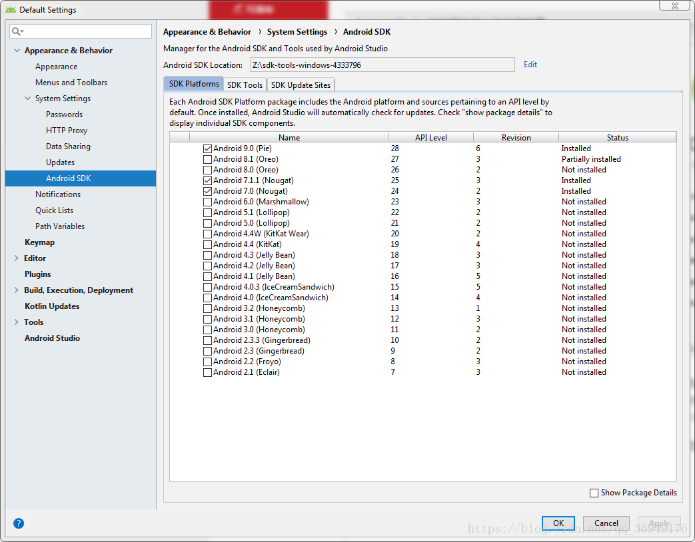Viewport: 695px width, 542px height.
Task: Select Android Studio settings entry
Action: [52, 338]
